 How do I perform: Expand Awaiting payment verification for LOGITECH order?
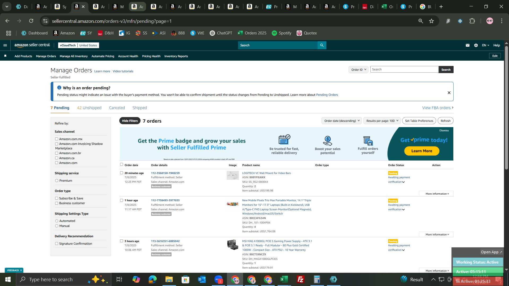point(399,180)
